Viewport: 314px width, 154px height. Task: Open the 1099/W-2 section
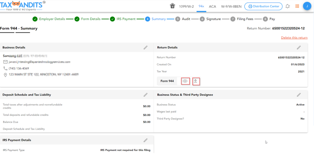tap(186, 6)
